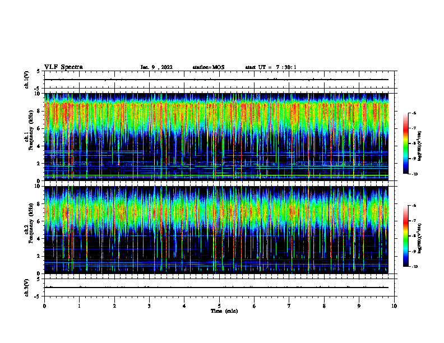Click the "-10" tick on ch.2 color bar
Viewport: 444px width, 343px height.
coord(414,266)
